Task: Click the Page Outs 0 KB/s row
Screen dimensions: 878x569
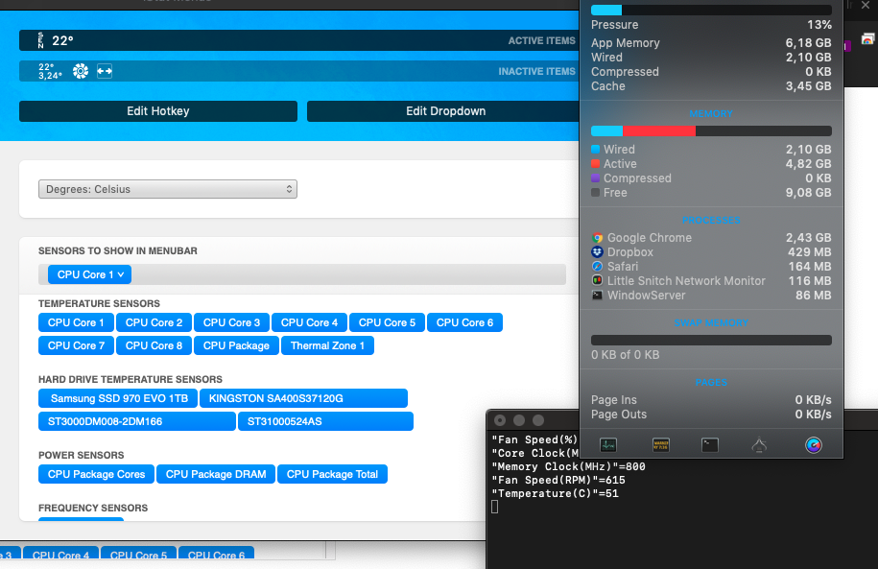Action: click(x=711, y=415)
